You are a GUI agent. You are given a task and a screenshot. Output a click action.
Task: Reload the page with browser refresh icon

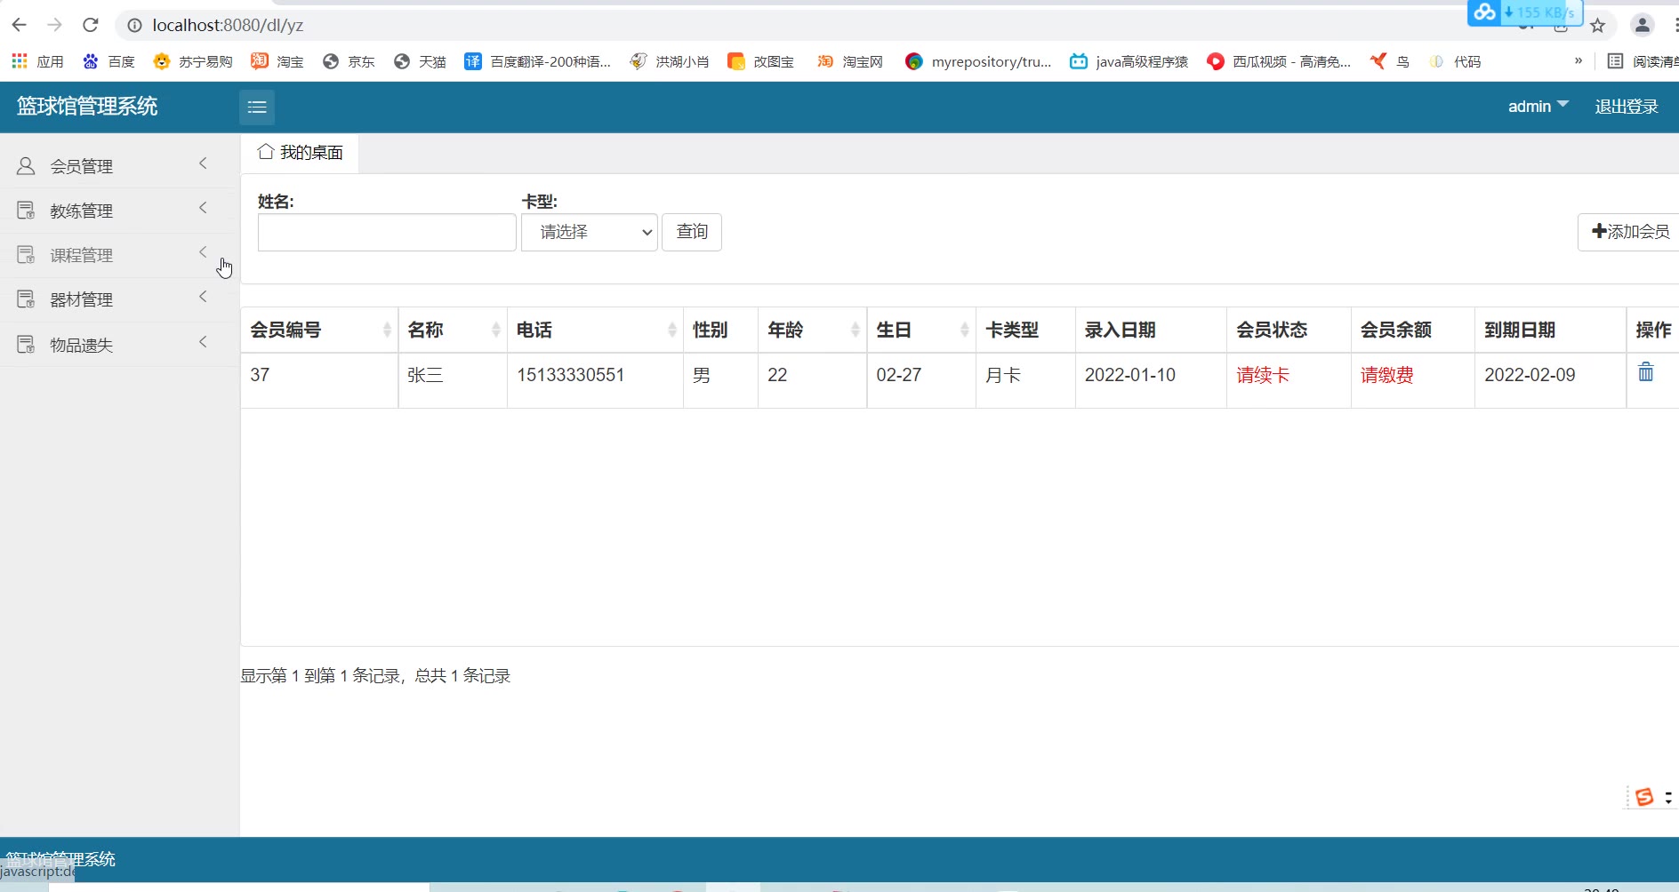[90, 25]
